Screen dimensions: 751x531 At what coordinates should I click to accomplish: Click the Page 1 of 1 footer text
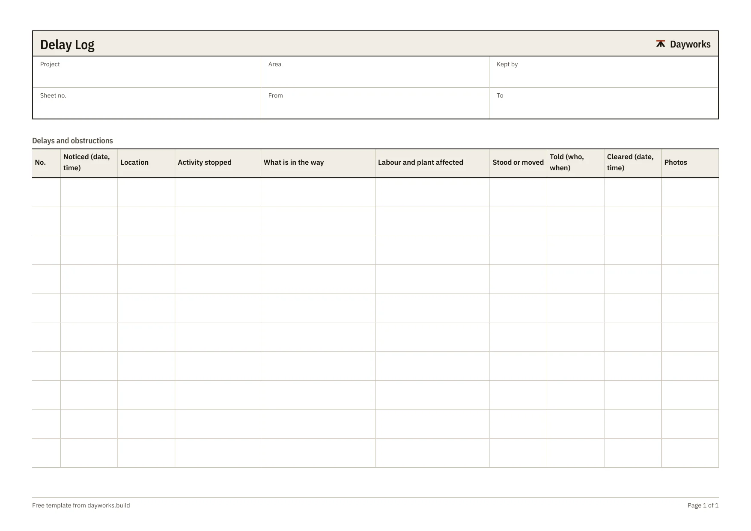(703, 505)
